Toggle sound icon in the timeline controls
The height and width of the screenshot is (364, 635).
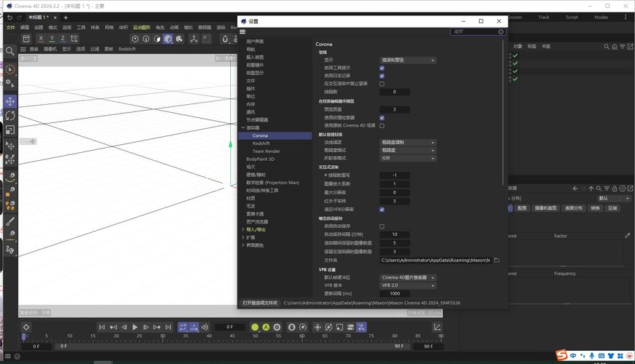[x=205, y=327]
